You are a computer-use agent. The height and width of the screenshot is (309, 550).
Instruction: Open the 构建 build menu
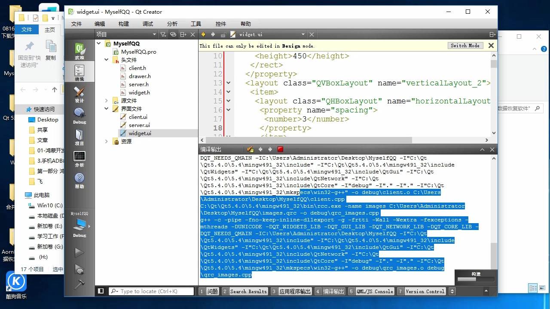click(x=124, y=24)
